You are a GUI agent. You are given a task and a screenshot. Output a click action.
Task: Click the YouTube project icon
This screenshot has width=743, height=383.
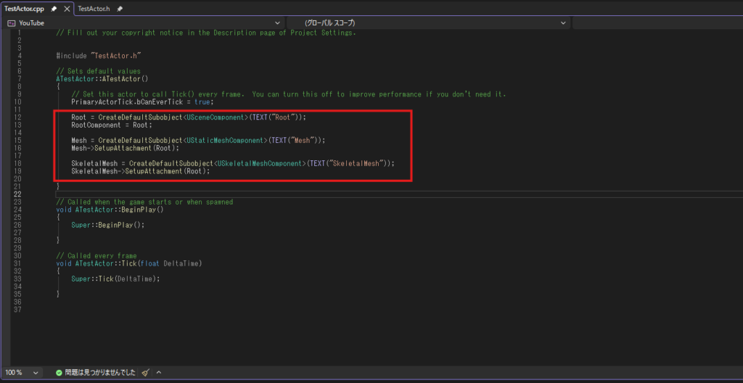coord(12,23)
